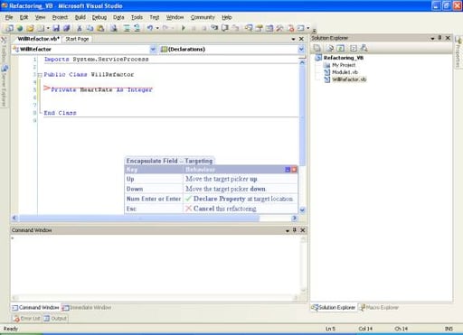Click the Uncomment lines toolbar icon
Screen dimensions: 463x335
(137, 28)
